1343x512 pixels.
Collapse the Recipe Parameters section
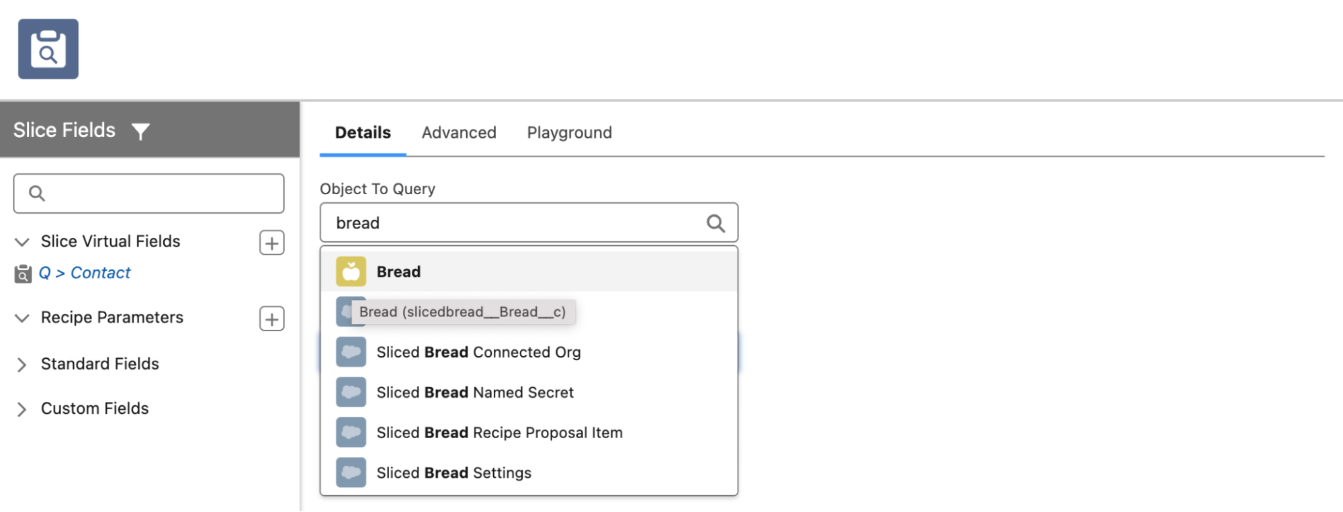(21, 318)
